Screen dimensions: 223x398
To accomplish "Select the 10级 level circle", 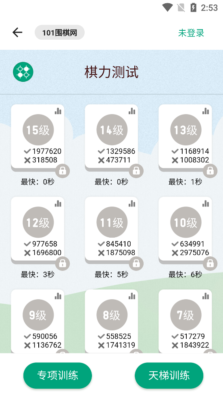I will pos(186,222).
